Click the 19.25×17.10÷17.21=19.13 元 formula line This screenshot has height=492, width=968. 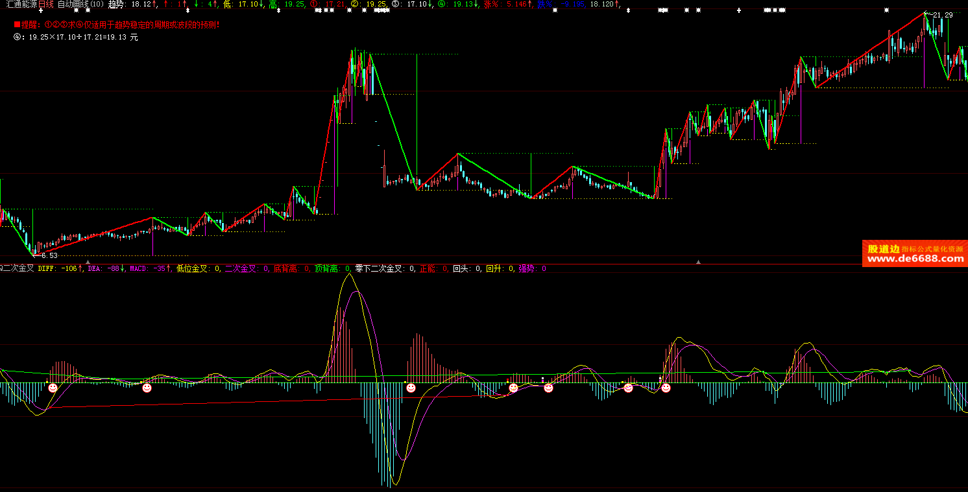pos(76,37)
